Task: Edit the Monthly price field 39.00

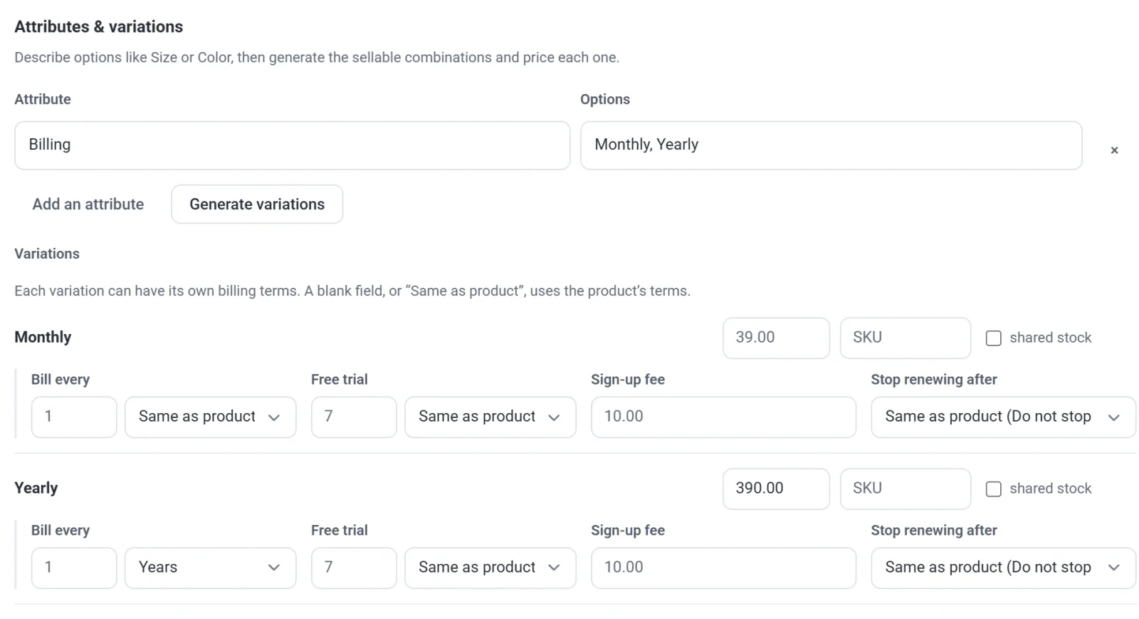Action: click(777, 338)
